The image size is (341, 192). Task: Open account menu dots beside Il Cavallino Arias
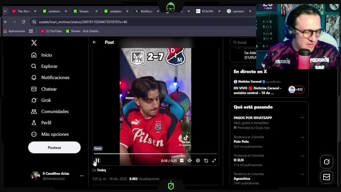[82, 176]
